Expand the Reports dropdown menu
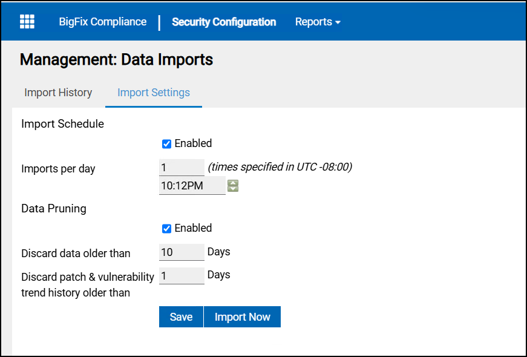Image resolution: width=527 pixels, height=357 pixels. tap(318, 22)
